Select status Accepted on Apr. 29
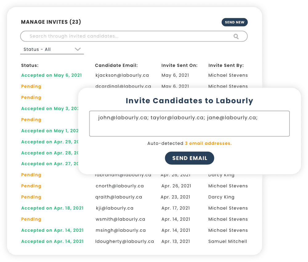Viewport: 308px width, 262px height. pos(50,142)
